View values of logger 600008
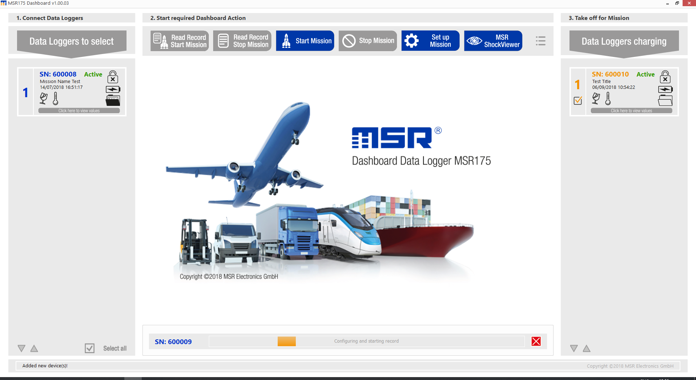Image resolution: width=696 pixels, height=380 pixels. click(79, 111)
